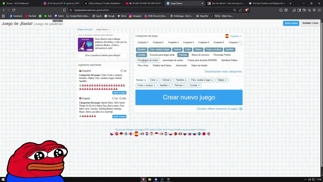This screenshot has width=323, height=182.
Task: Select the United Kingdom flag icon
Action: click(x=131, y=134)
